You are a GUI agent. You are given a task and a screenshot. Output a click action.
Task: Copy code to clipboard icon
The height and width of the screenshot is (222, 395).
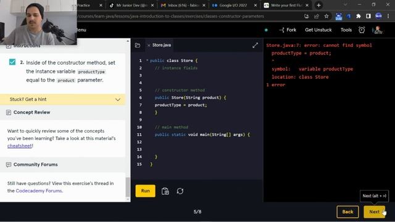tap(165, 191)
